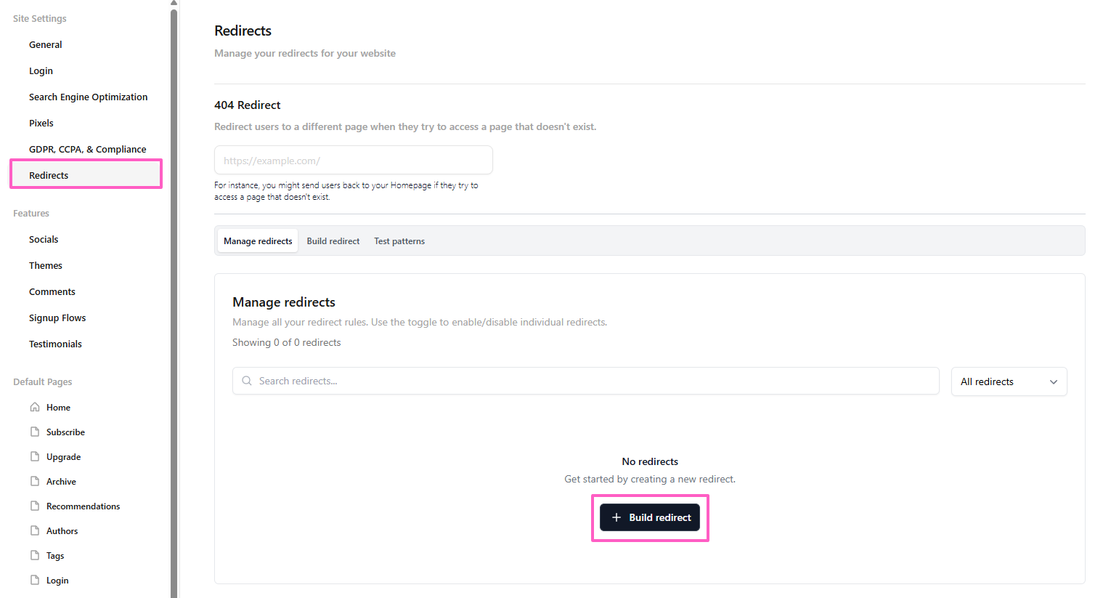Click the Authors page document icon

(35, 530)
